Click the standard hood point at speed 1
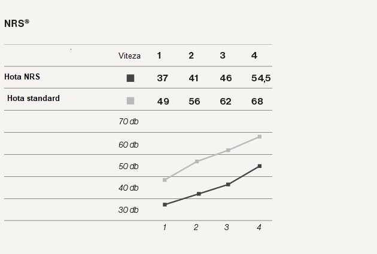The width and height of the screenshot is (377, 254). tap(165, 180)
